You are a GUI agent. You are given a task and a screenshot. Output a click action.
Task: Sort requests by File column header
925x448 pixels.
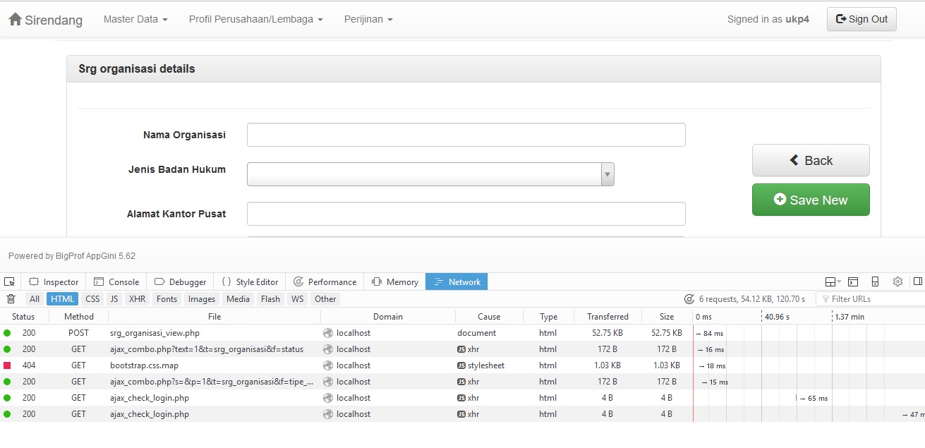point(214,317)
